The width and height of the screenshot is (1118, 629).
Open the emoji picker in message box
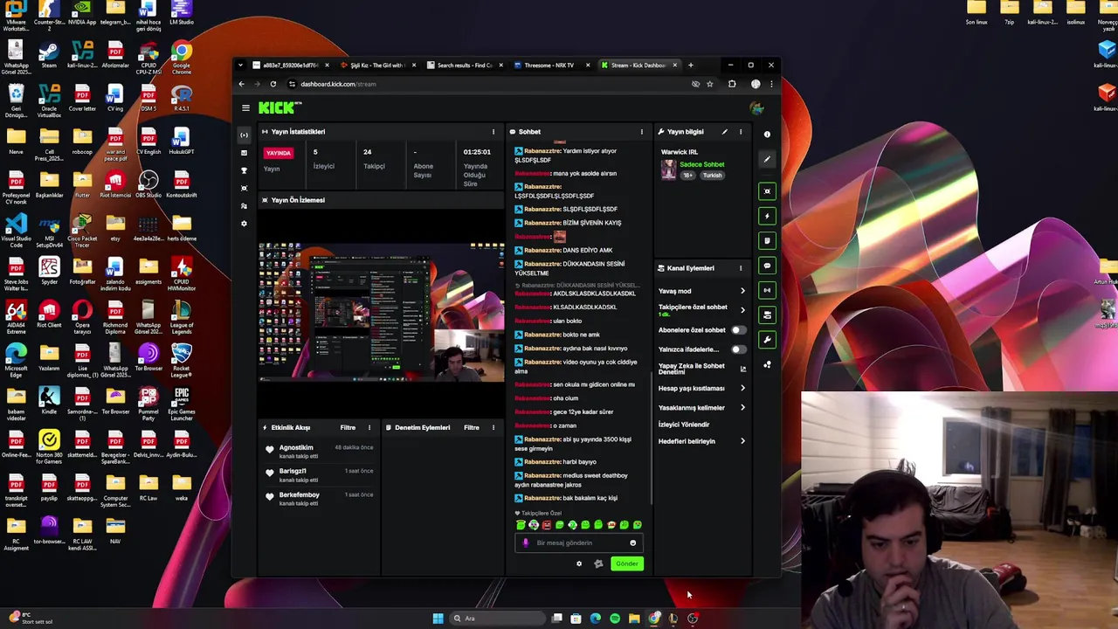632,543
